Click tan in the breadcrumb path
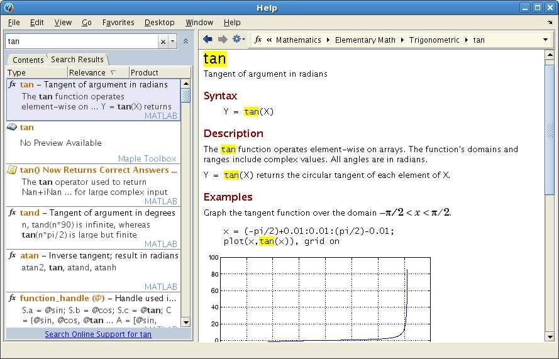The width and height of the screenshot is (559, 359). [479, 40]
